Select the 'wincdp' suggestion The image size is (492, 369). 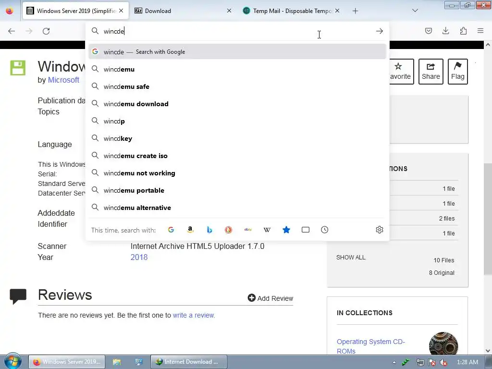[237, 121]
